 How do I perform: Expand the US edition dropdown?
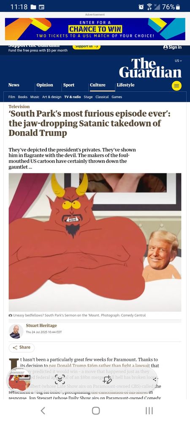(x=179, y=60)
